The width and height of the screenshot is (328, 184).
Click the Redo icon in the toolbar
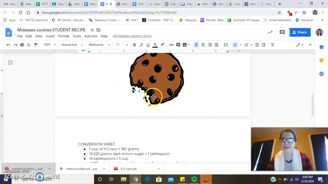[x=15, y=45]
